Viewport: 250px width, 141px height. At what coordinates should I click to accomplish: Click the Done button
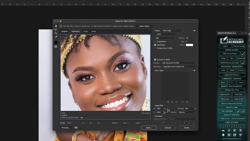186,128
